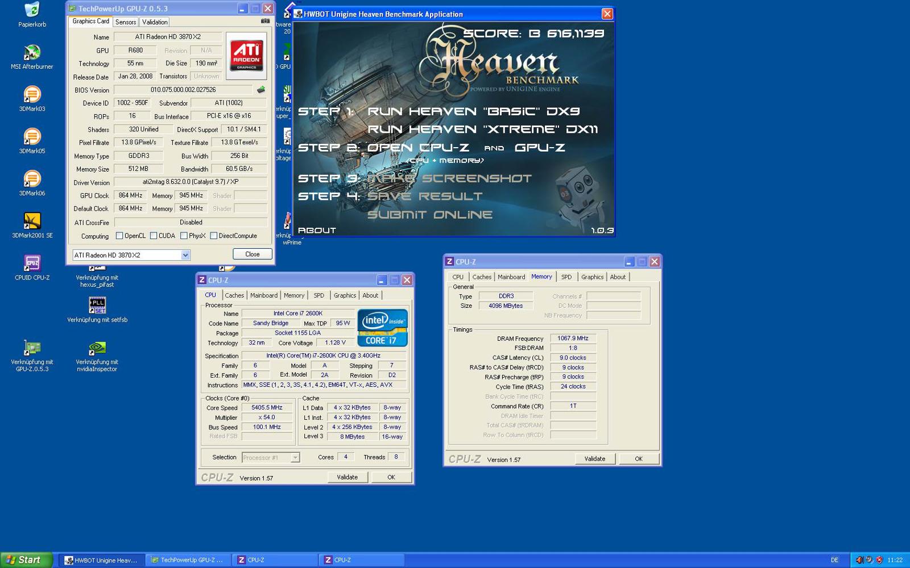Open Verknüpfung mit setfsb shortcut
The height and width of the screenshot is (568, 910).
click(97, 310)
